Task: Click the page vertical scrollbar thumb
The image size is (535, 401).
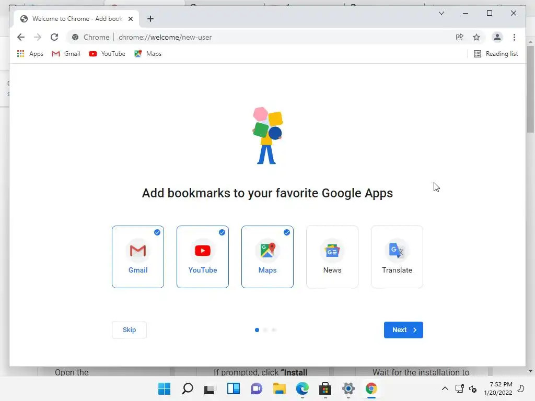Action: pos(530,89)
